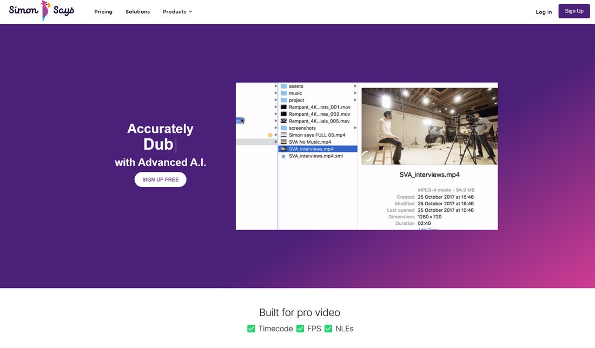The image size is (595, 348).
Task: Select the project folder icon
Action: click(x=283, y=100)
